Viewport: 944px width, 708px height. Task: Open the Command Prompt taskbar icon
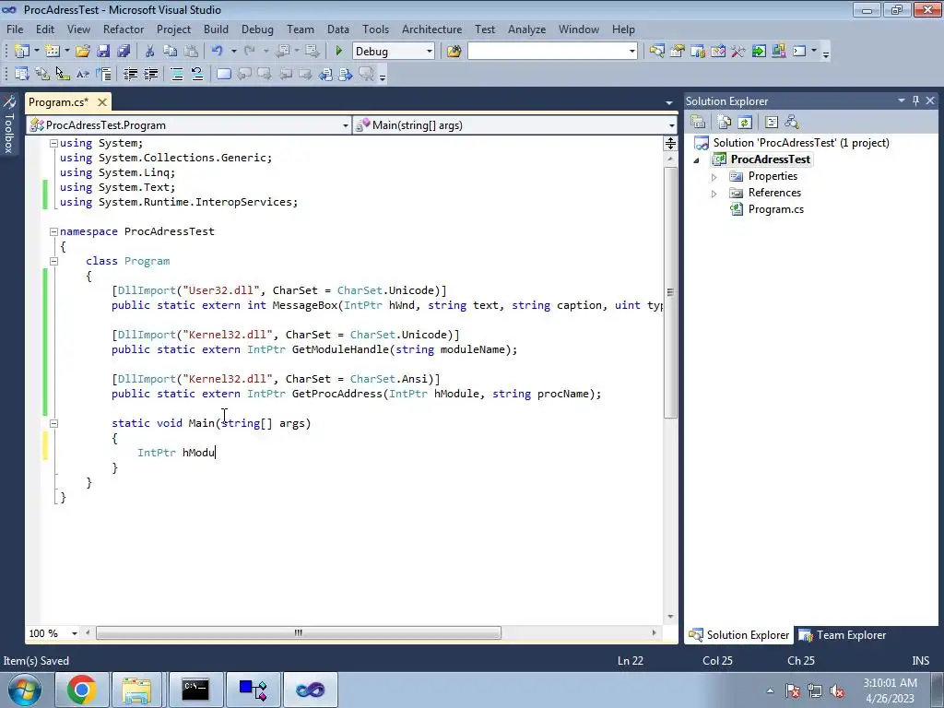(195, 690)
